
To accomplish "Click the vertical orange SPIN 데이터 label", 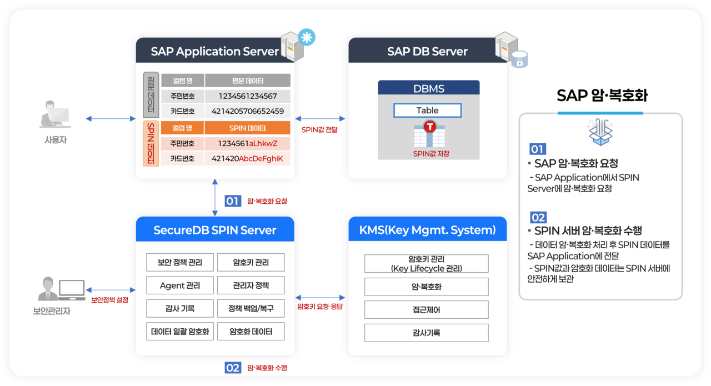I will (x=151, y=143).
